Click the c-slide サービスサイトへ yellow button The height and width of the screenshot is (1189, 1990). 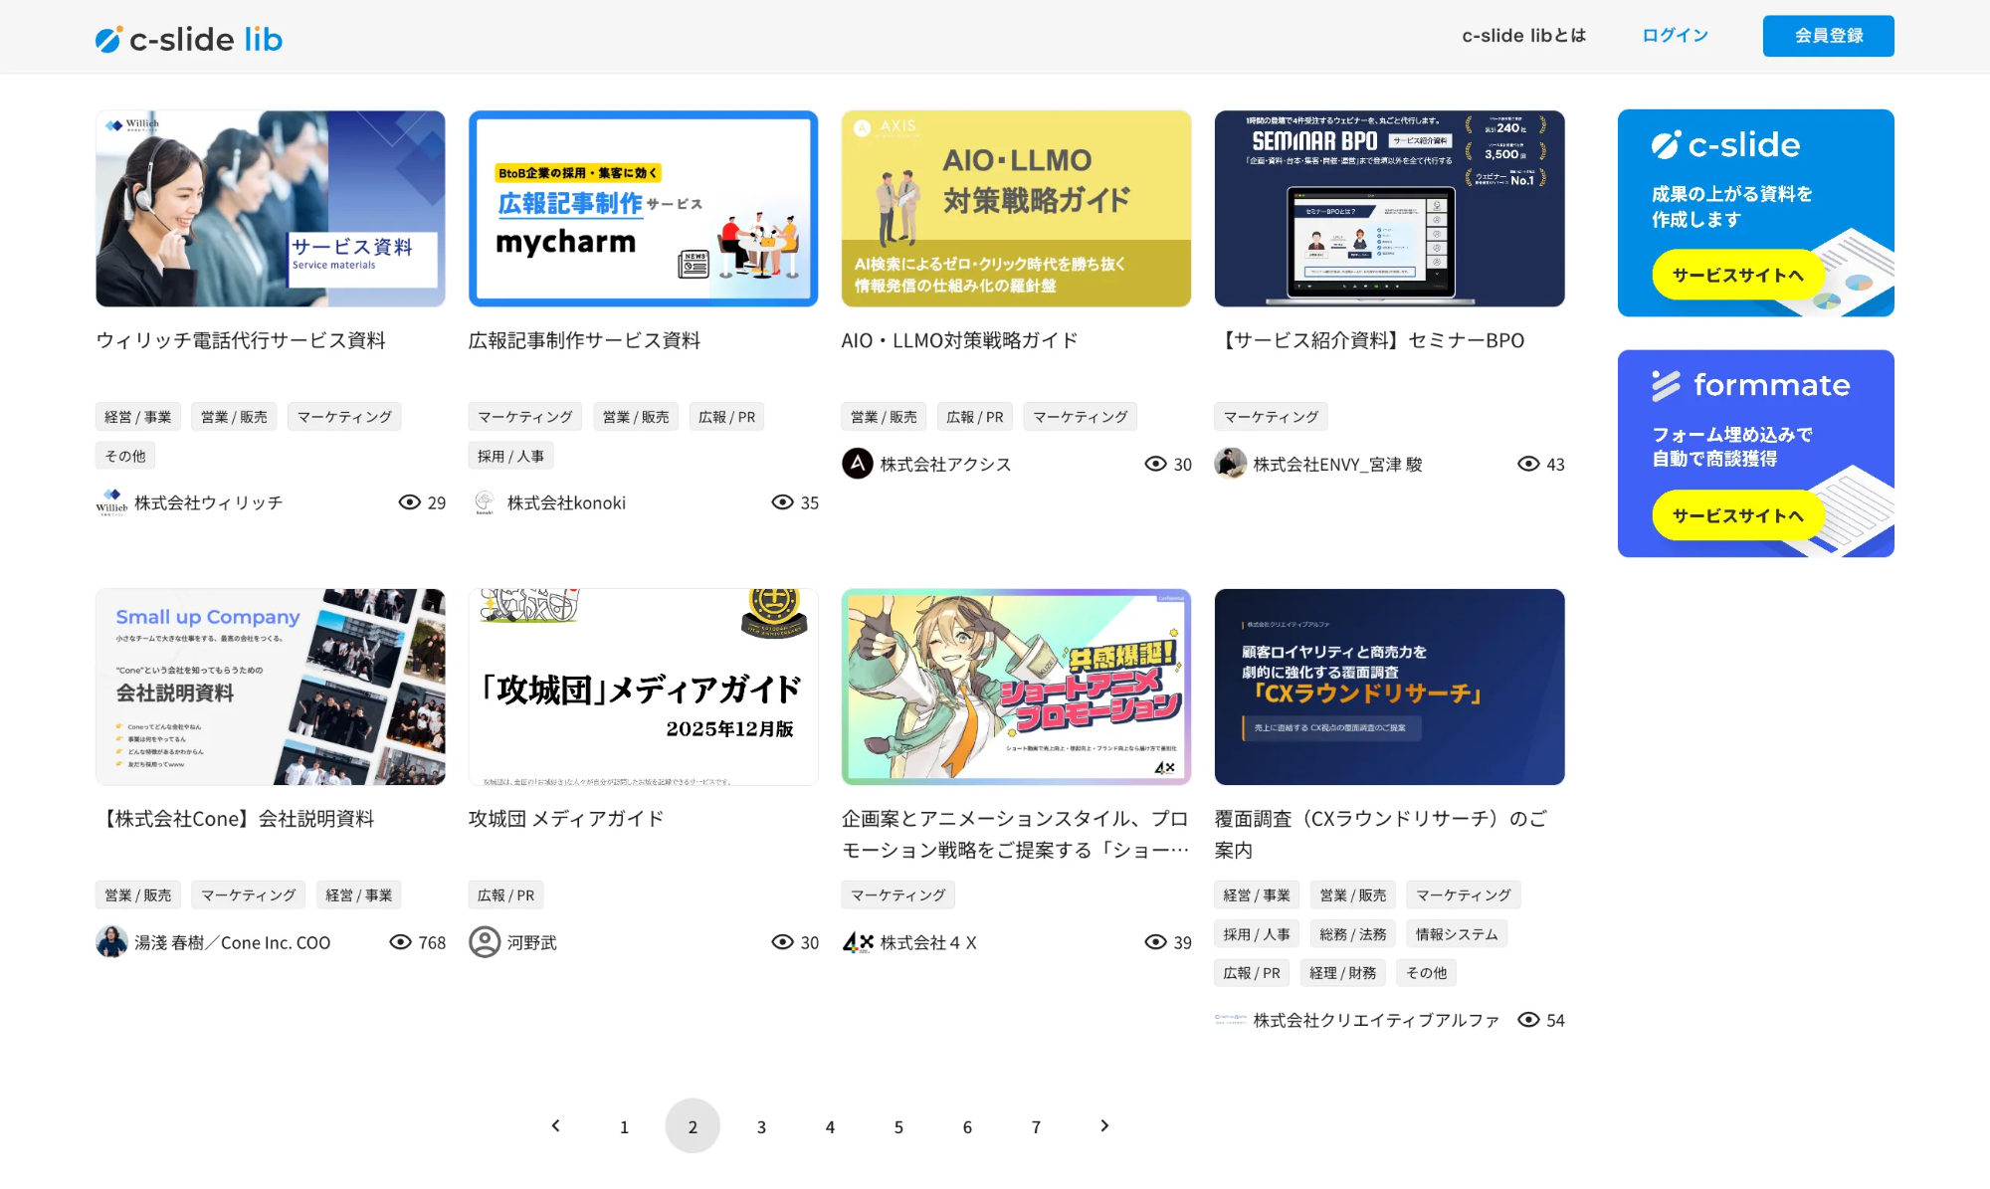point(1737,275)
